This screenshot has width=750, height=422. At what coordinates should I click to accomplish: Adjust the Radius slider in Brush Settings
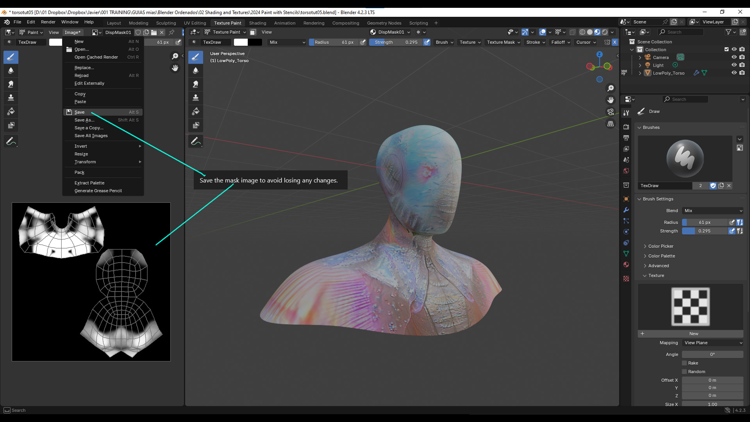(705, 222)
